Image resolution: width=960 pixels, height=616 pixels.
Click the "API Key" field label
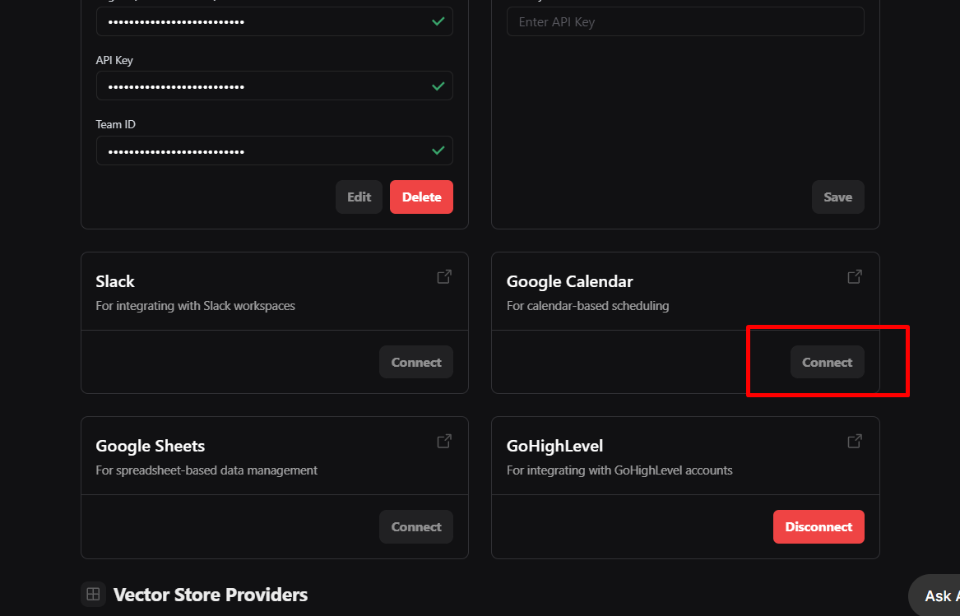pos(114,60)
